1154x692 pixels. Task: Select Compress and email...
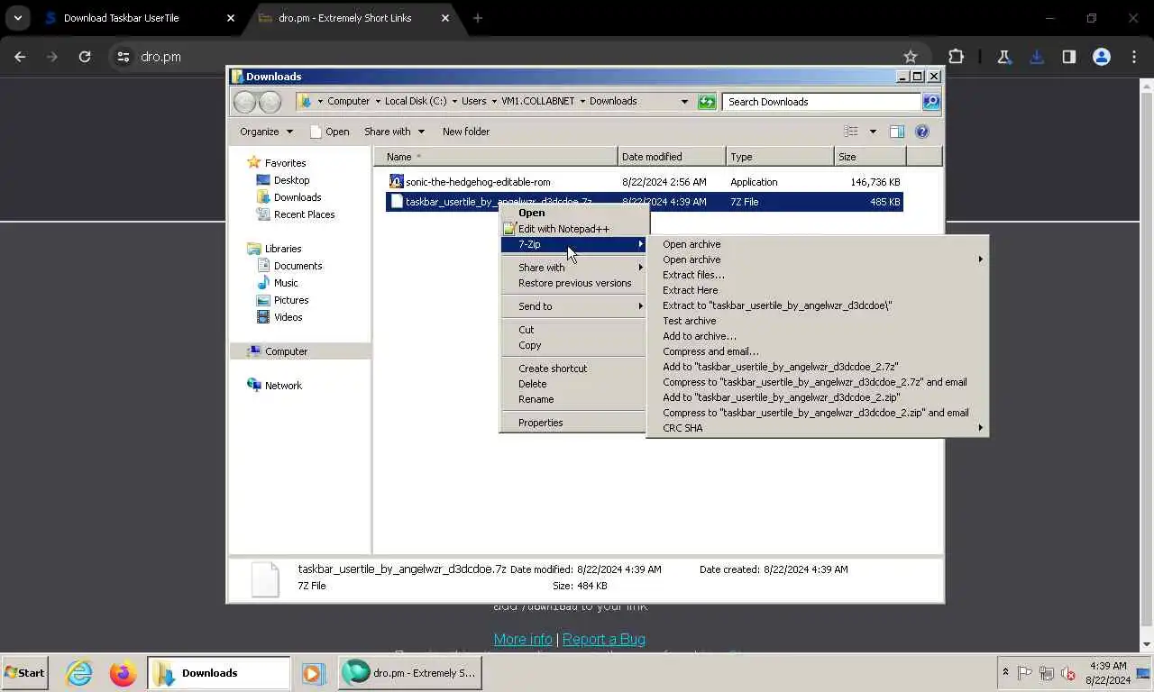710,351
